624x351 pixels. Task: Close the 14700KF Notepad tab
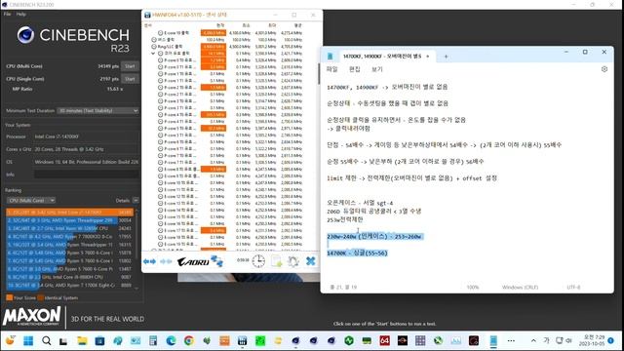(x=428, y=57)
